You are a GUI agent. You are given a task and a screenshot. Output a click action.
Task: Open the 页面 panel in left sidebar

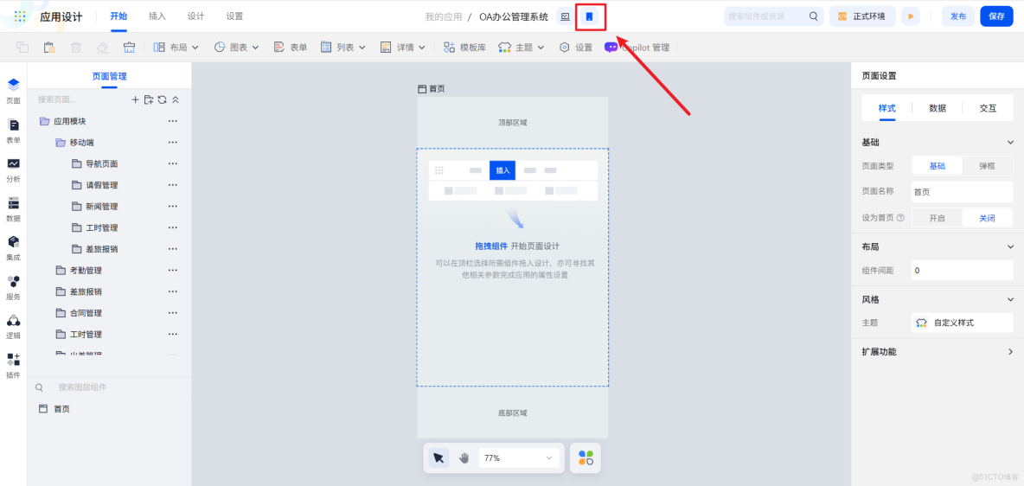pyautogui.click(x=13, y=92)
